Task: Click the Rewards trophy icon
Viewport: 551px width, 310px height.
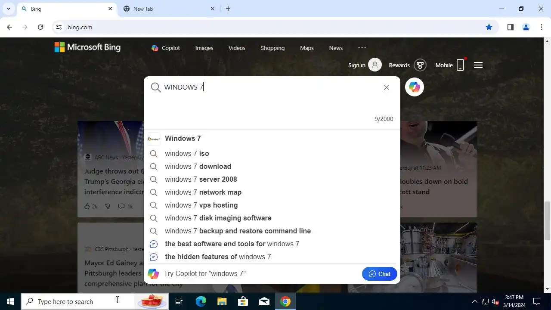Action: pyautogui.click(x=420, y=65)
